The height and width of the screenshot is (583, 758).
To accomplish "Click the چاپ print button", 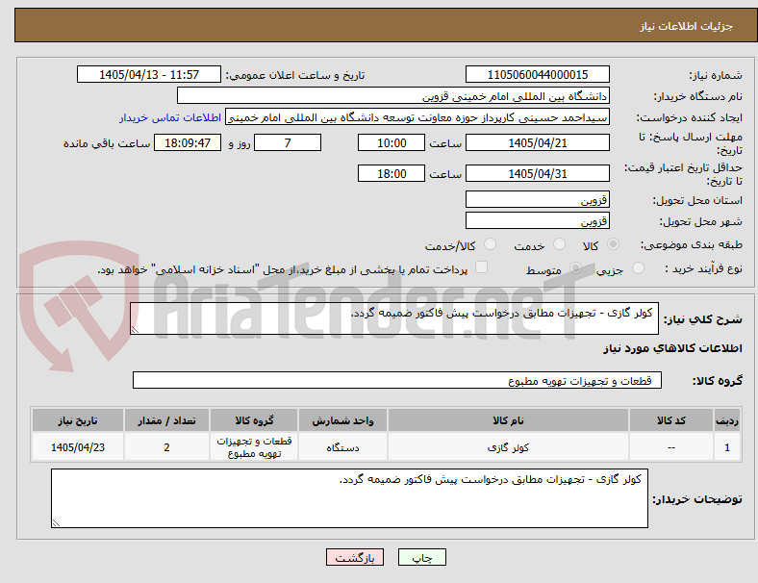I will point(422,557).
